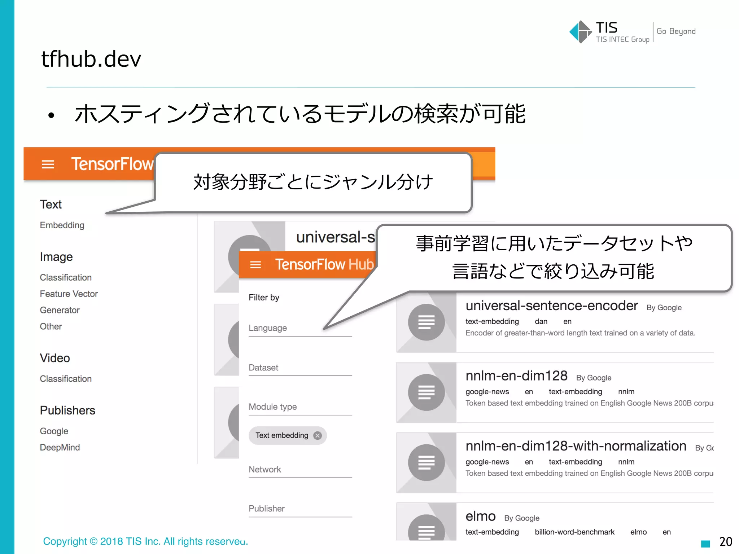Screen dimensions: 739x554
Task: Open the TensorFlow hamburger menu
Action: (48, 164)
